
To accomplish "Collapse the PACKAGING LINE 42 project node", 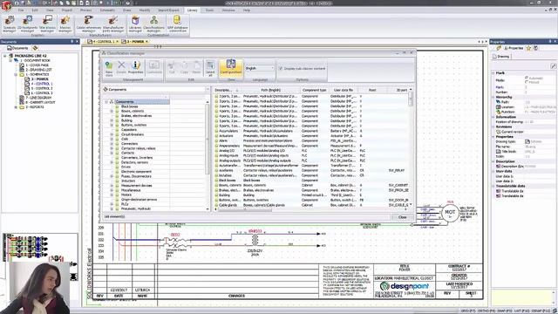I will click(x=5, y=56).
